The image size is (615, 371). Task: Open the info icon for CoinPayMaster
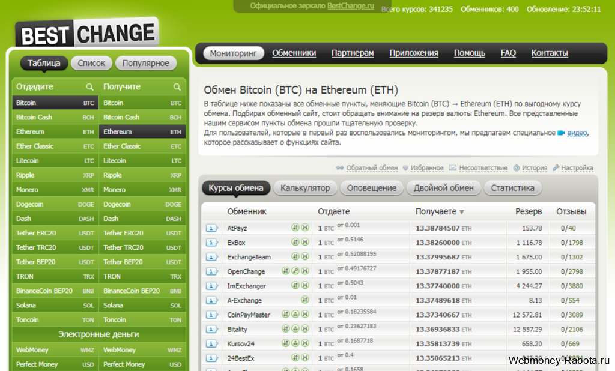(x=211, y=315)
